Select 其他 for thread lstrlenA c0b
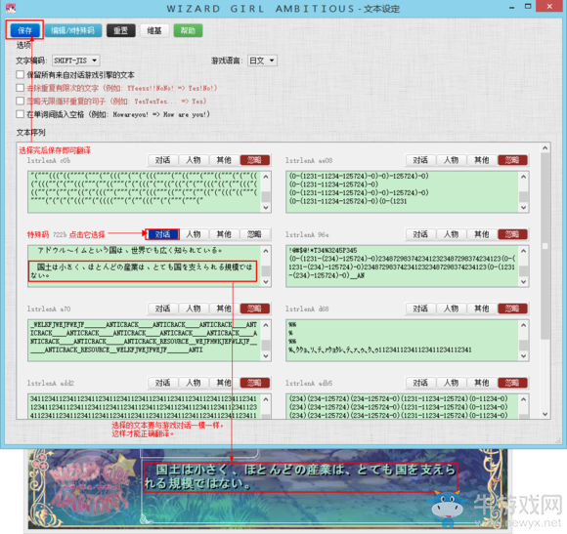567x534 pixels. pyautogui.click(x=224, y=160)
